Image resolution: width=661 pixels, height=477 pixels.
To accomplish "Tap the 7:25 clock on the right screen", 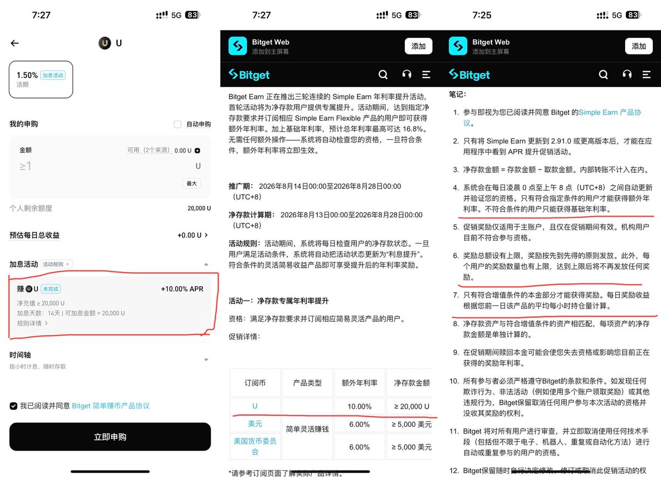I will click(481, 15).
